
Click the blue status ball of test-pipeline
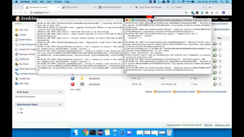point(72,78)
